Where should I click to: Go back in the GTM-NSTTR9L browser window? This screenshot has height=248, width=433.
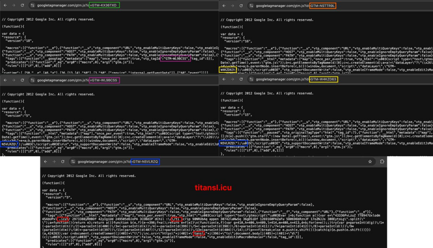pos(224,6)
